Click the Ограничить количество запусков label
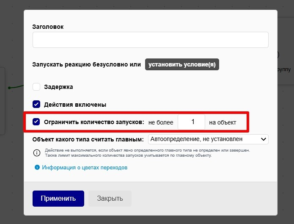 (x=94, y=122)
